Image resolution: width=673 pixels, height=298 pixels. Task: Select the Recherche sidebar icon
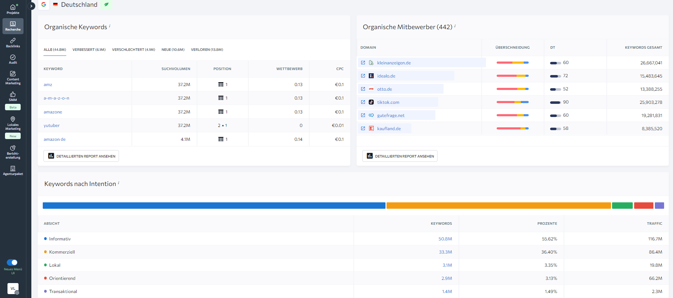tap(13, 26)
